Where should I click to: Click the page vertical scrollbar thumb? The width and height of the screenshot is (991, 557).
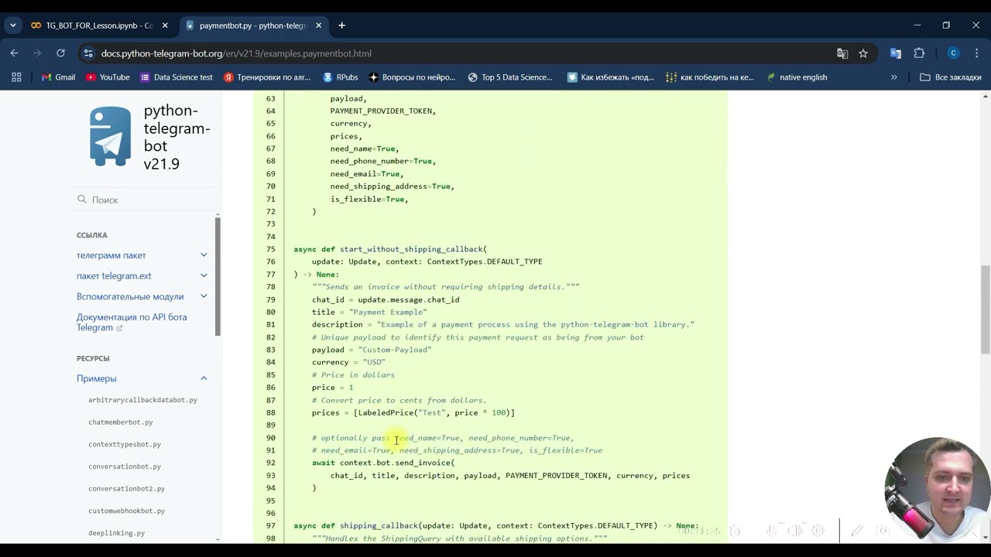tap(986, 309)
